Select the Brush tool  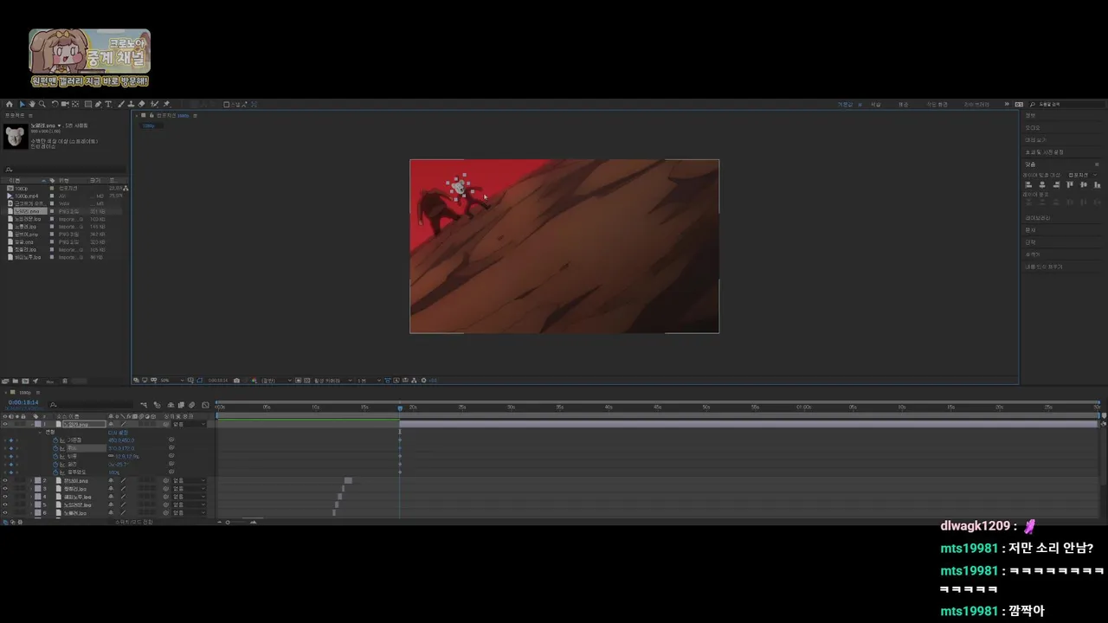pos(121,104)
